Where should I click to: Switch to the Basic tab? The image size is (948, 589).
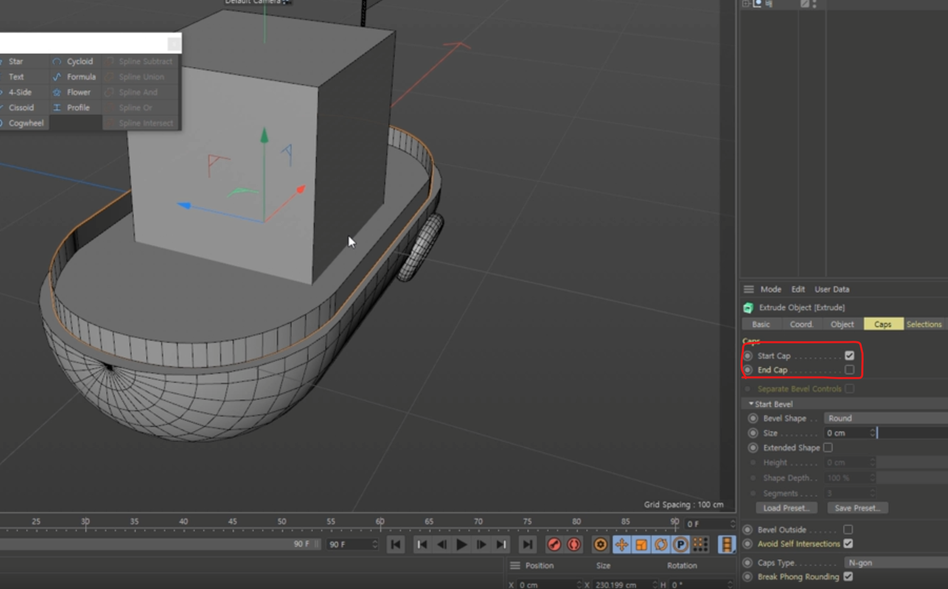pos(761,324)
